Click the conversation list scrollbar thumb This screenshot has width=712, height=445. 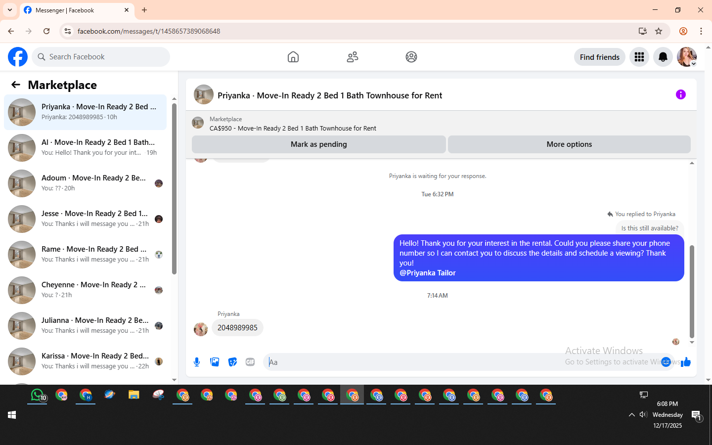174,189
